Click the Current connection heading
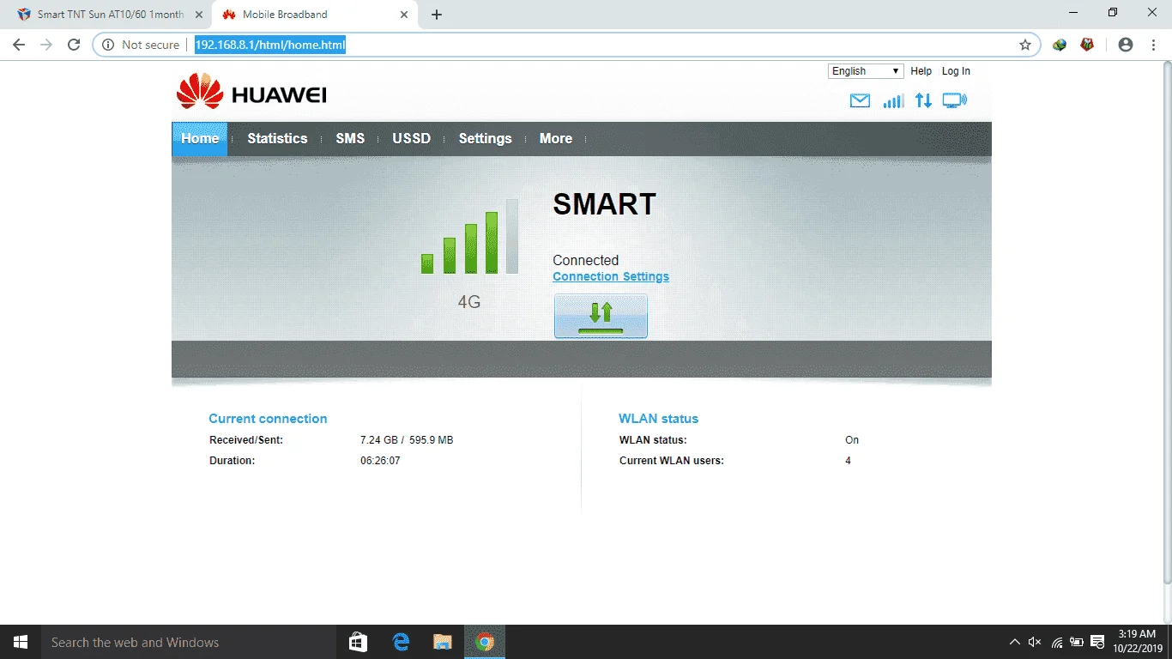Screen dimensions: 1172x659 pos(268,419)
